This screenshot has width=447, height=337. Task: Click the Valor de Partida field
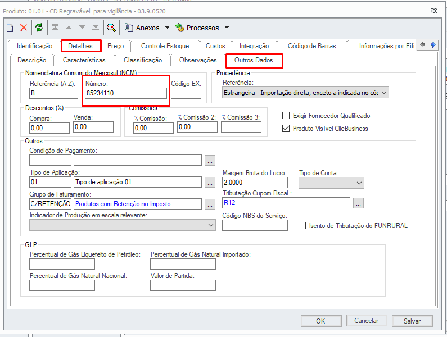click(183, 285)
